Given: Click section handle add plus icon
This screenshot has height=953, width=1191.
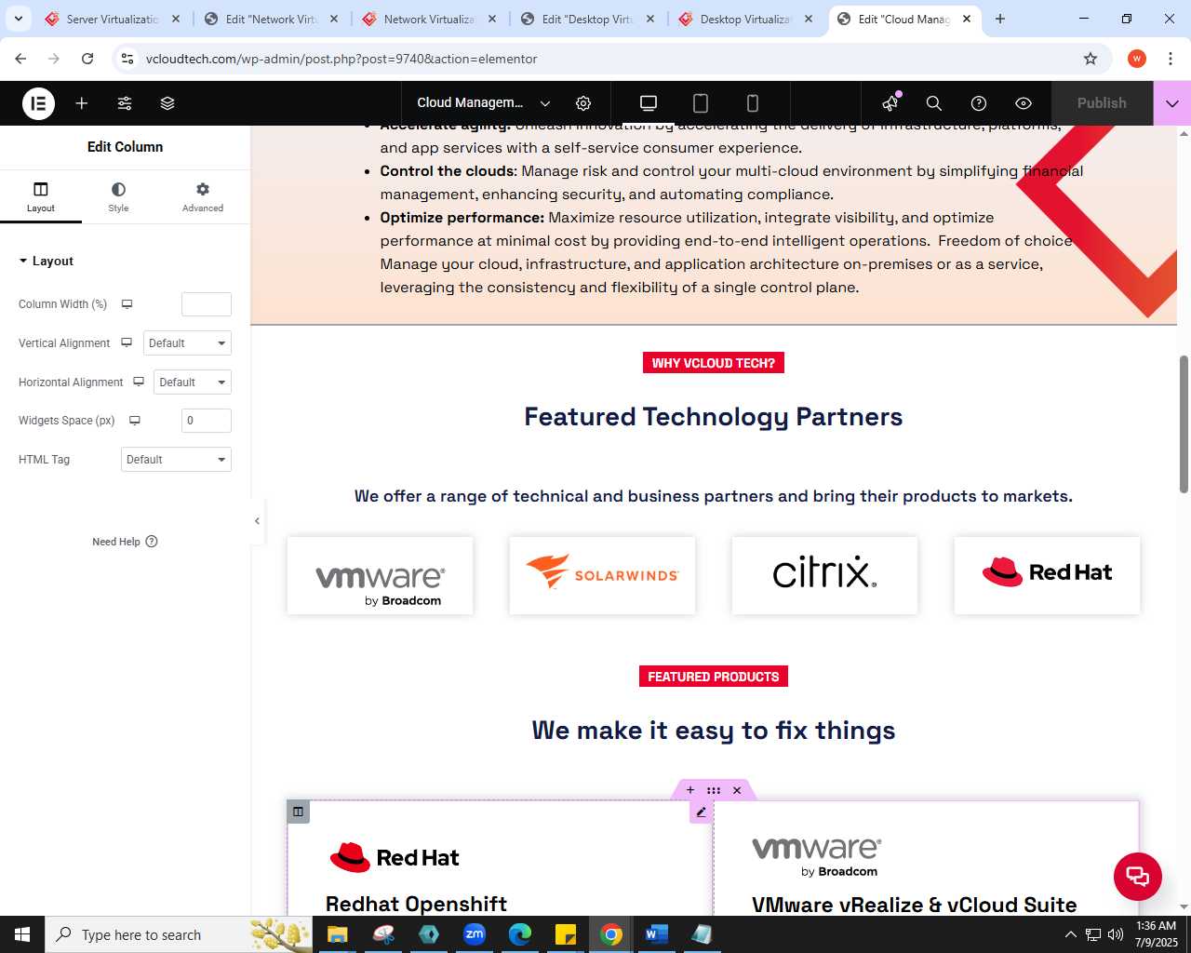Looking at the screenshot, I should (690, 790).
